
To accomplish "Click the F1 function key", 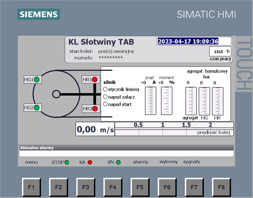I will [x=31, y=187].
